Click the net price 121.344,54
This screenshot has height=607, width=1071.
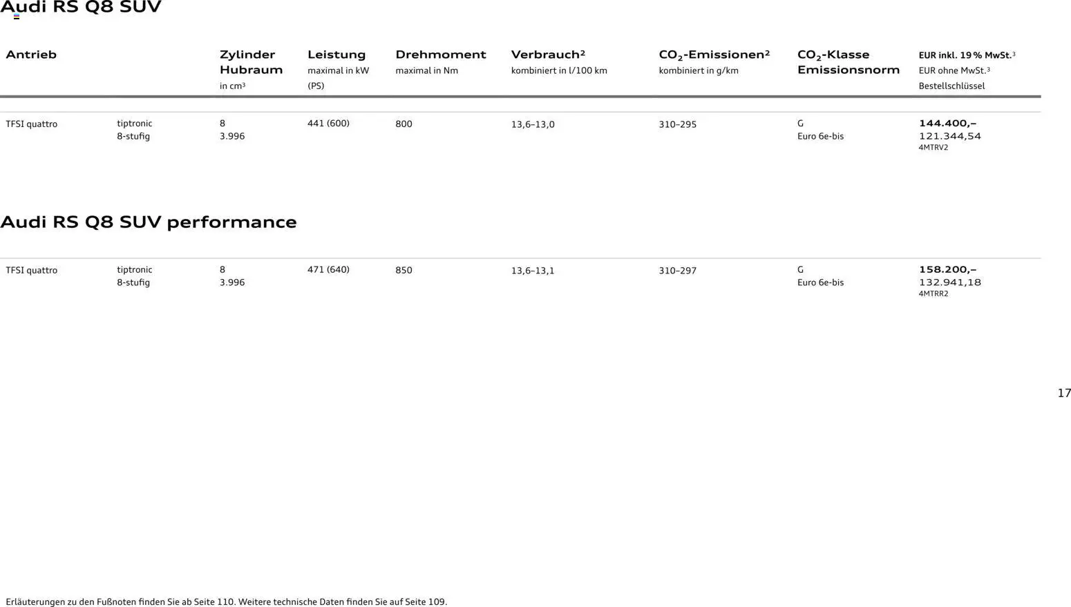[949, 136]
